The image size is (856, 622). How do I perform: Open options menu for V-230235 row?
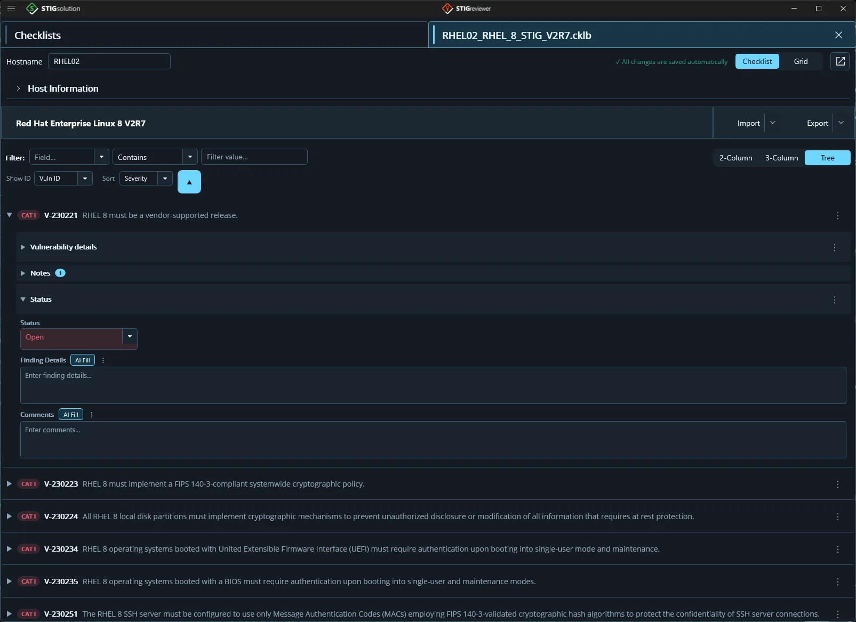click(837, 582)
